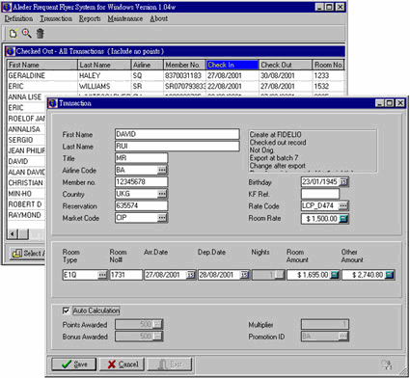Select the RAYMOND row in the list
The image size is (410, 378).
(26, 215)
